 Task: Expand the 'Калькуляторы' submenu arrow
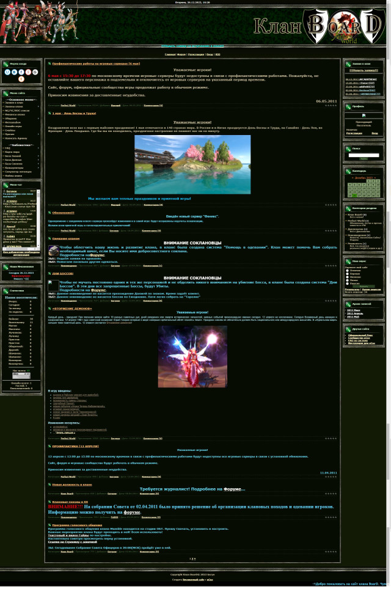(x=38, y=167)
